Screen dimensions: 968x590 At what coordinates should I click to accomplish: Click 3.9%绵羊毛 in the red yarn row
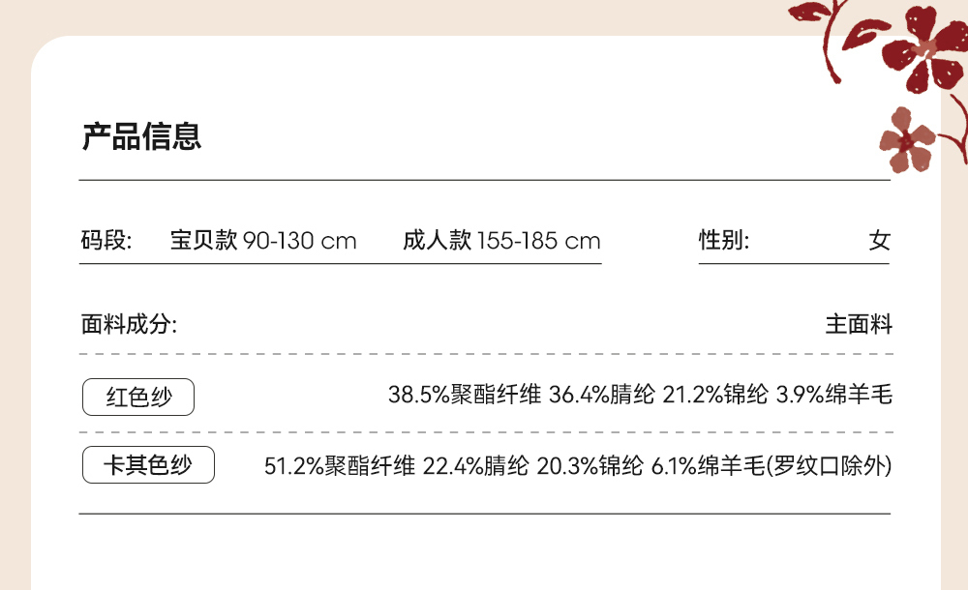tap(833, 395)
